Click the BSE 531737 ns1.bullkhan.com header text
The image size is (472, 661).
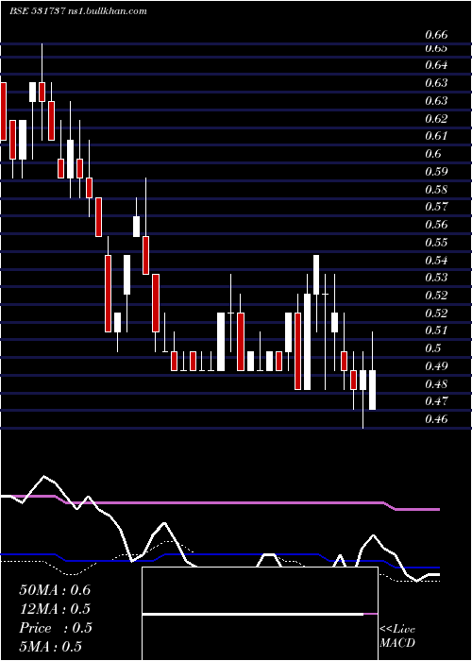[78, 11]
